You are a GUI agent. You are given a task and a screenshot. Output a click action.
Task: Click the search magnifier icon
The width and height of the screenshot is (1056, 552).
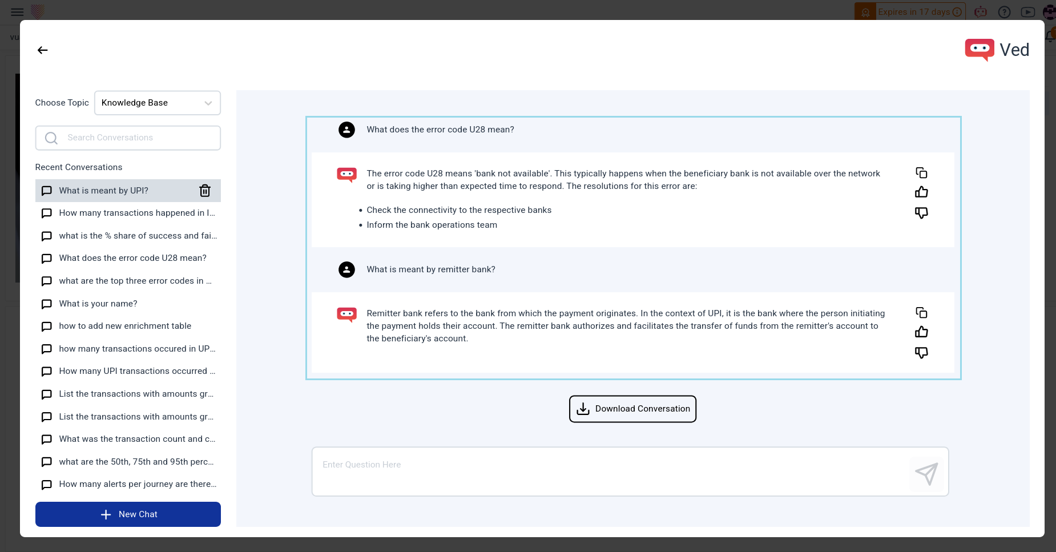pyautogui.click(x=51, y=138)
